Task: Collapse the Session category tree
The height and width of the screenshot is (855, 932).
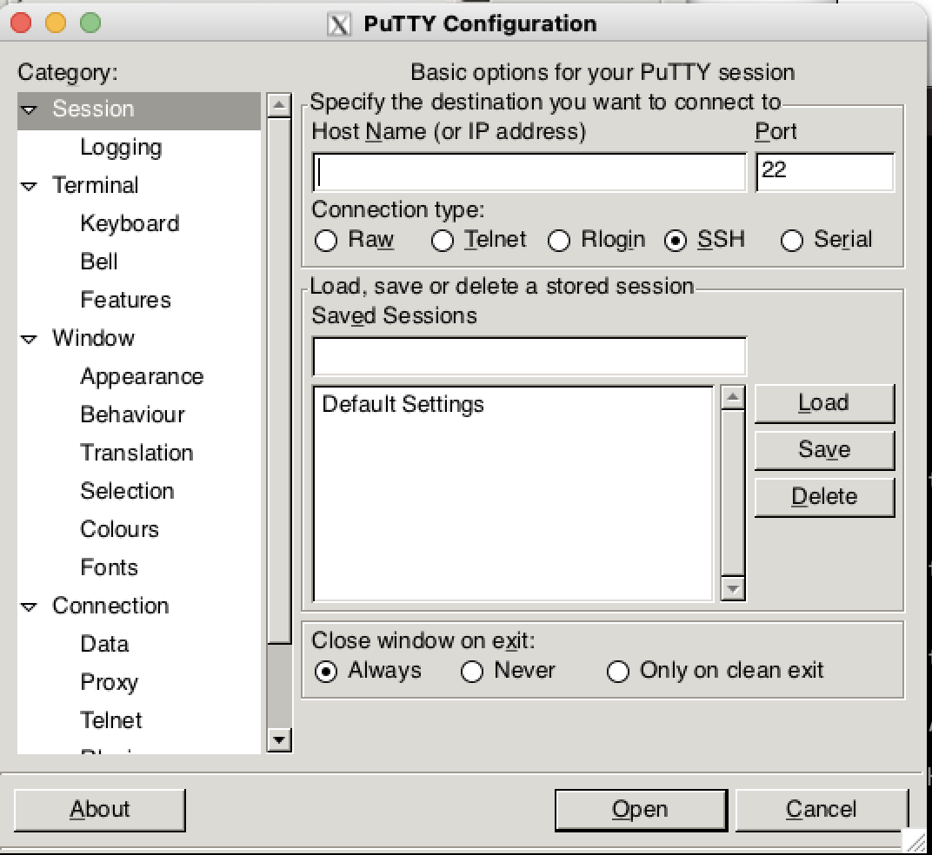Action: coord(27,109)
